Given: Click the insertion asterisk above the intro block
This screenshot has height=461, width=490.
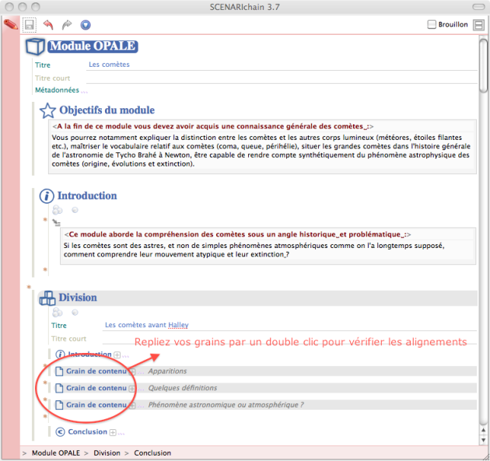Looking at the screenshot, I should click(45, 220).
